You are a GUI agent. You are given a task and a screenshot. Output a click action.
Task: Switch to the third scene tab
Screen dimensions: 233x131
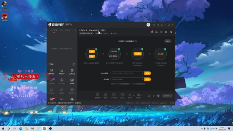pos(68,30)
